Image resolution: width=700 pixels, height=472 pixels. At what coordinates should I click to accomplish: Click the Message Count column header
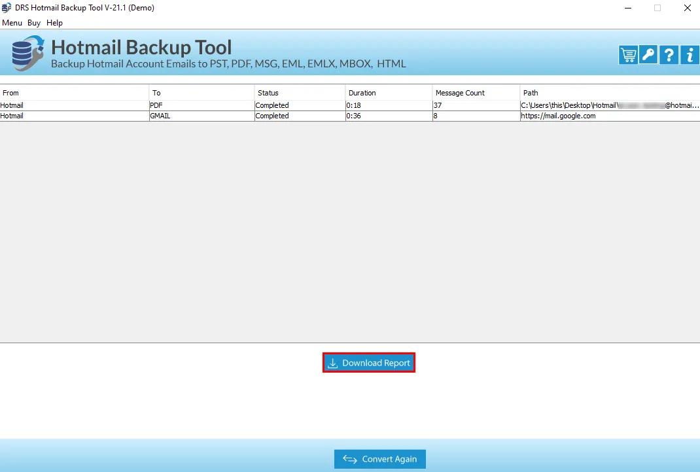[476, 93]
